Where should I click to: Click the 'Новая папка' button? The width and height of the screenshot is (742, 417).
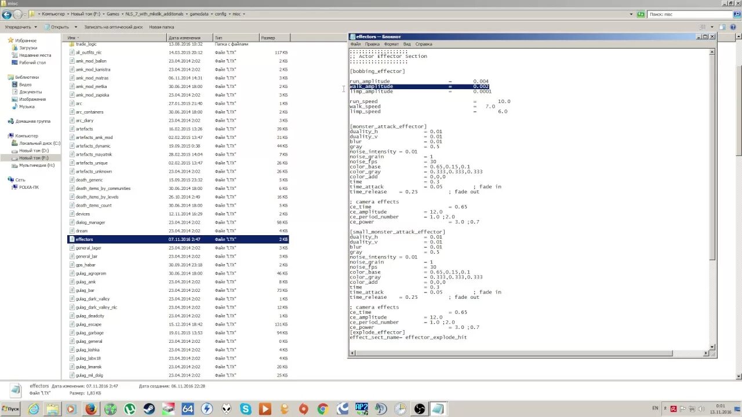tap(161, 27)
